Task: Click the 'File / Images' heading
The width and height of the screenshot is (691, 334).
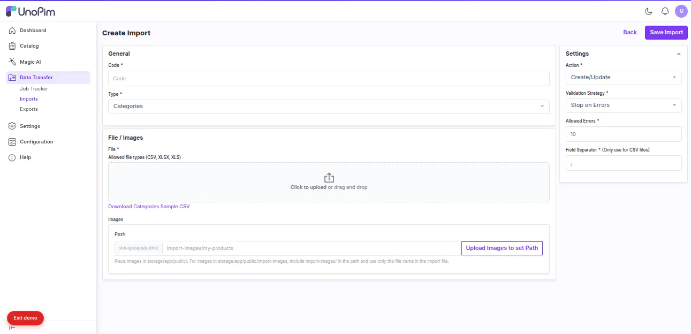Action: (126, 138)
